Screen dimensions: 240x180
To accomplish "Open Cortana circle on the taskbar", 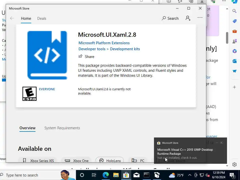I will 82,175.
